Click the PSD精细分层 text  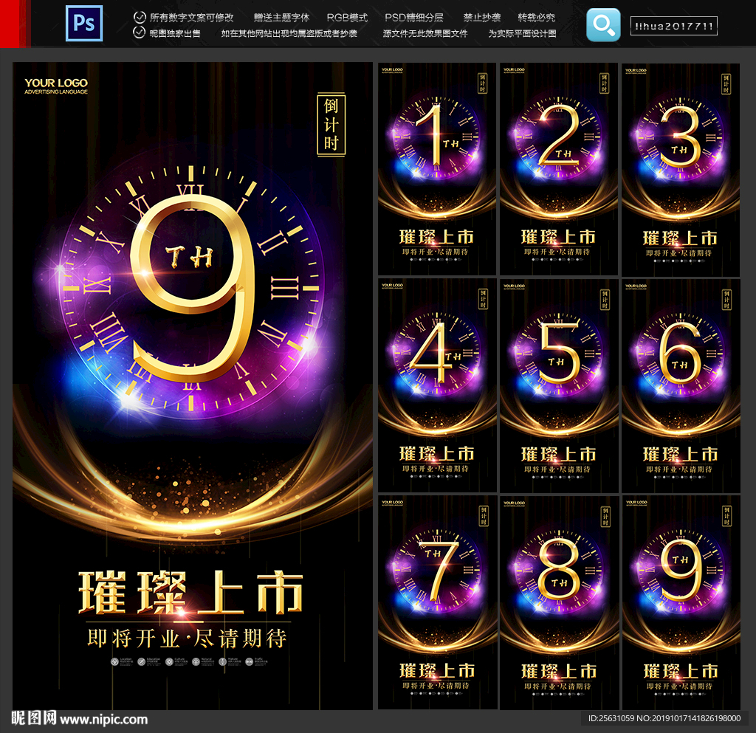coord(414,18)
